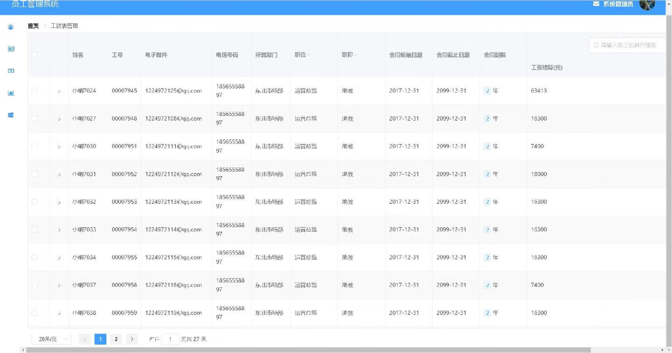Check the row checkbox for 小明7024
Screen dimensions: 672x353
35,90
